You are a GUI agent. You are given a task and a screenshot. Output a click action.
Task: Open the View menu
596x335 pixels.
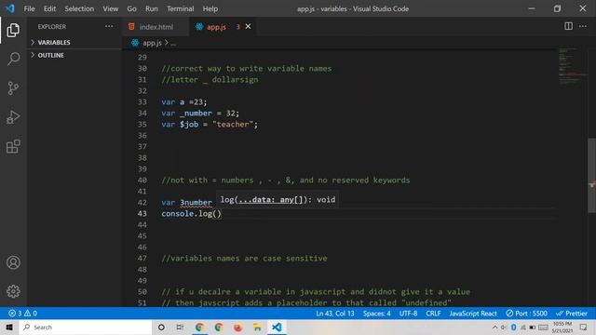(x=110, y=8)
